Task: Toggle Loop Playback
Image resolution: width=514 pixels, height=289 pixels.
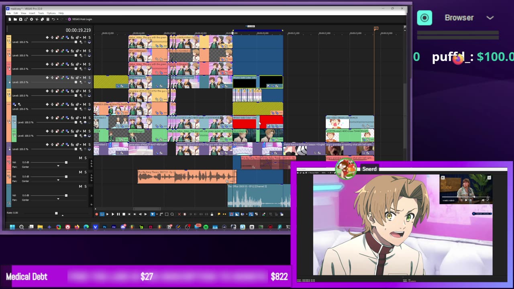Action: coord(102,214)
